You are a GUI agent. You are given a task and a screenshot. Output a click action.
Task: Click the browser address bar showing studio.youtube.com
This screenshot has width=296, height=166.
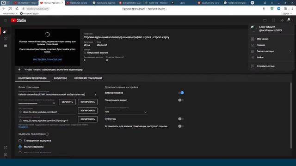pos(37,9)
